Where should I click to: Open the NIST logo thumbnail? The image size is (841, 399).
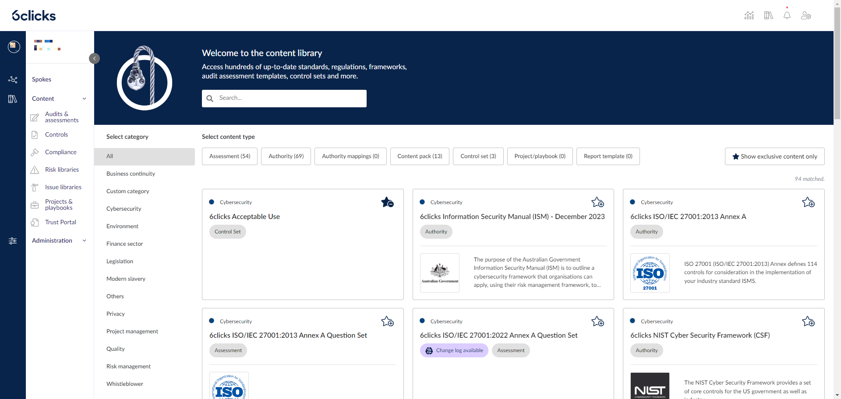tap(650, 385)
